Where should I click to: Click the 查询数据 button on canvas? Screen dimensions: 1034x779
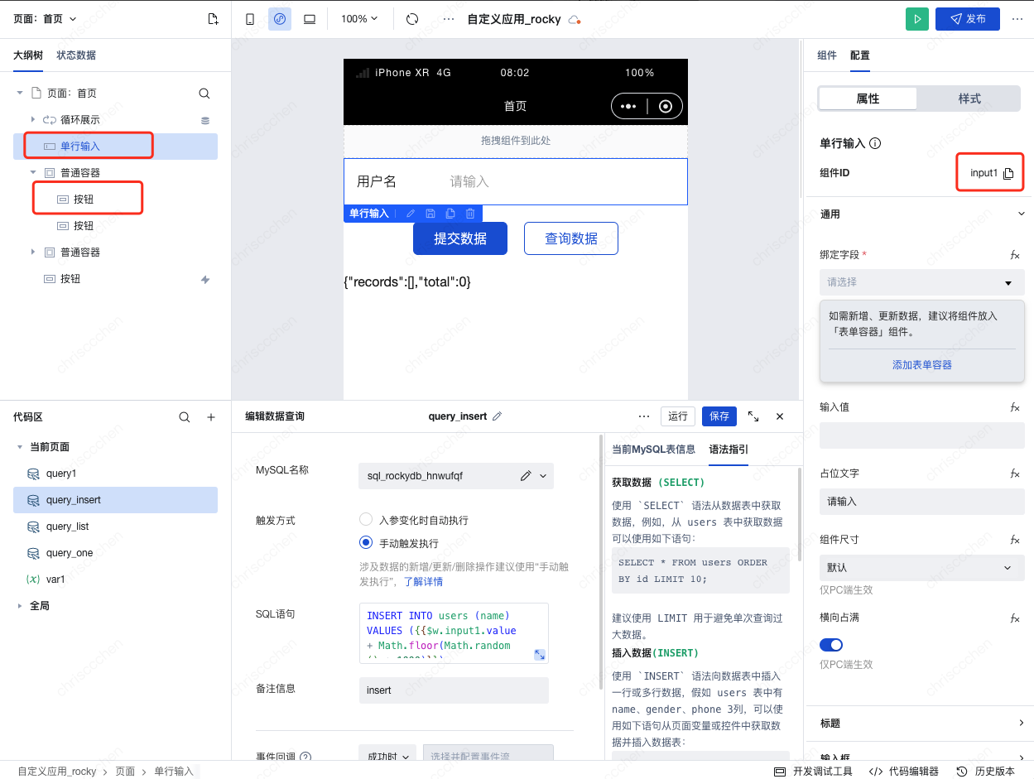pos(571,238)
